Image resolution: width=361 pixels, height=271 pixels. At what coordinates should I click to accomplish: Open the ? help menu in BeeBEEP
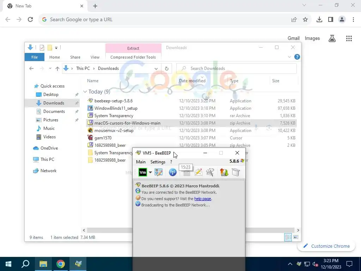click(171, 162)
